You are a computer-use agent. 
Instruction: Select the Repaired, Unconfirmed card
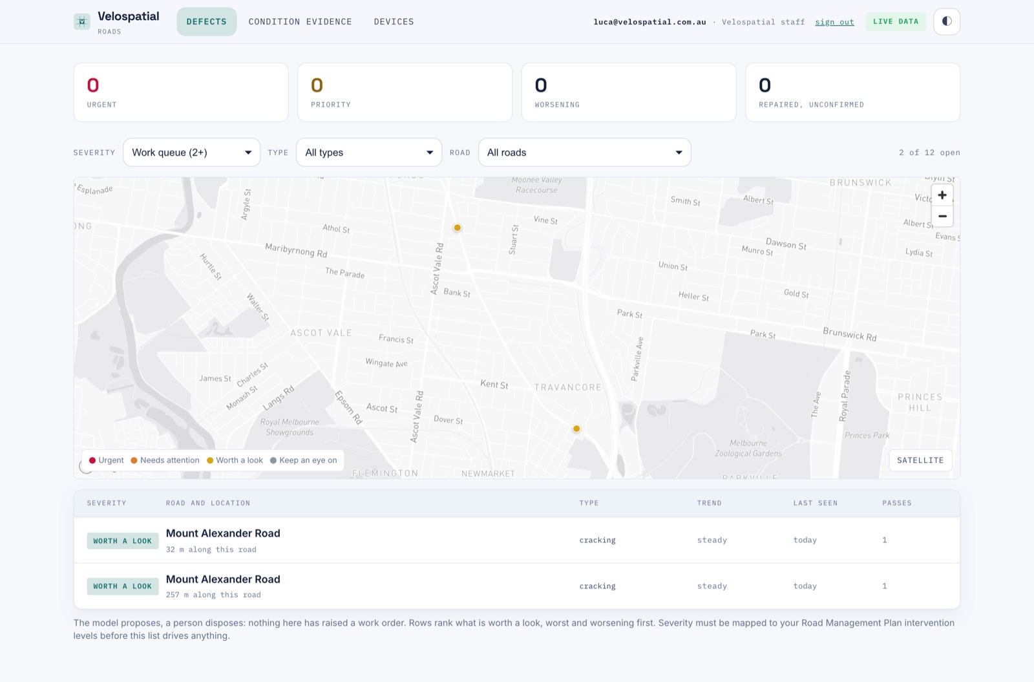click(x=852, y=92)
